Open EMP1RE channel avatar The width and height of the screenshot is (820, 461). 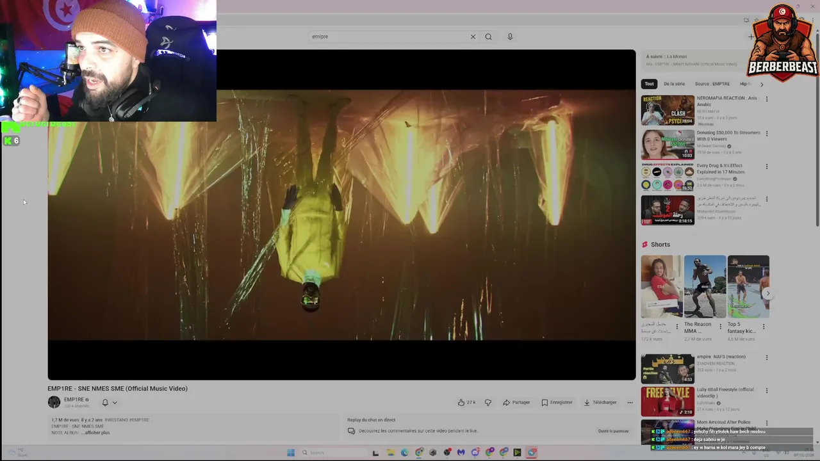click(x=54, y=402)
